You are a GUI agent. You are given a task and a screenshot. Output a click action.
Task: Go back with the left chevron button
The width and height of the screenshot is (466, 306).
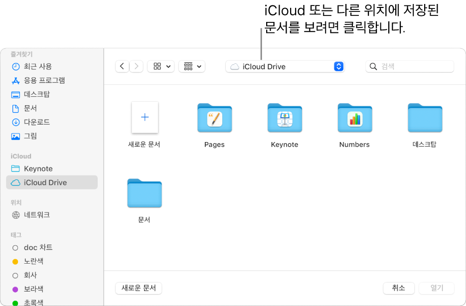click(122, 66)
